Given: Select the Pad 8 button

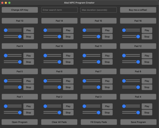Looking at the screenshot, I should [x=138, y=71].
